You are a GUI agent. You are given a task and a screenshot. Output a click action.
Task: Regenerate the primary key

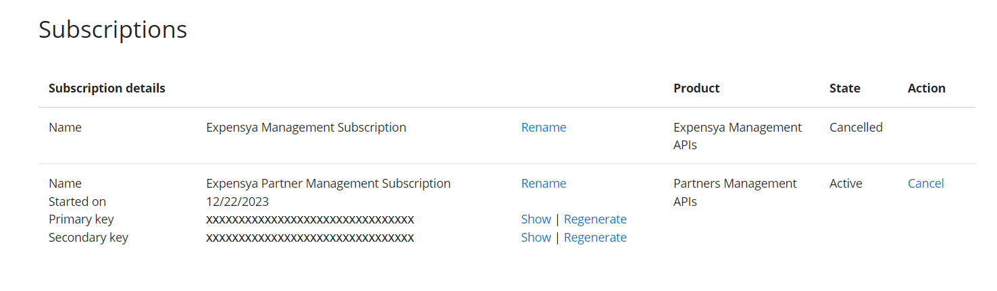(595, 219)
